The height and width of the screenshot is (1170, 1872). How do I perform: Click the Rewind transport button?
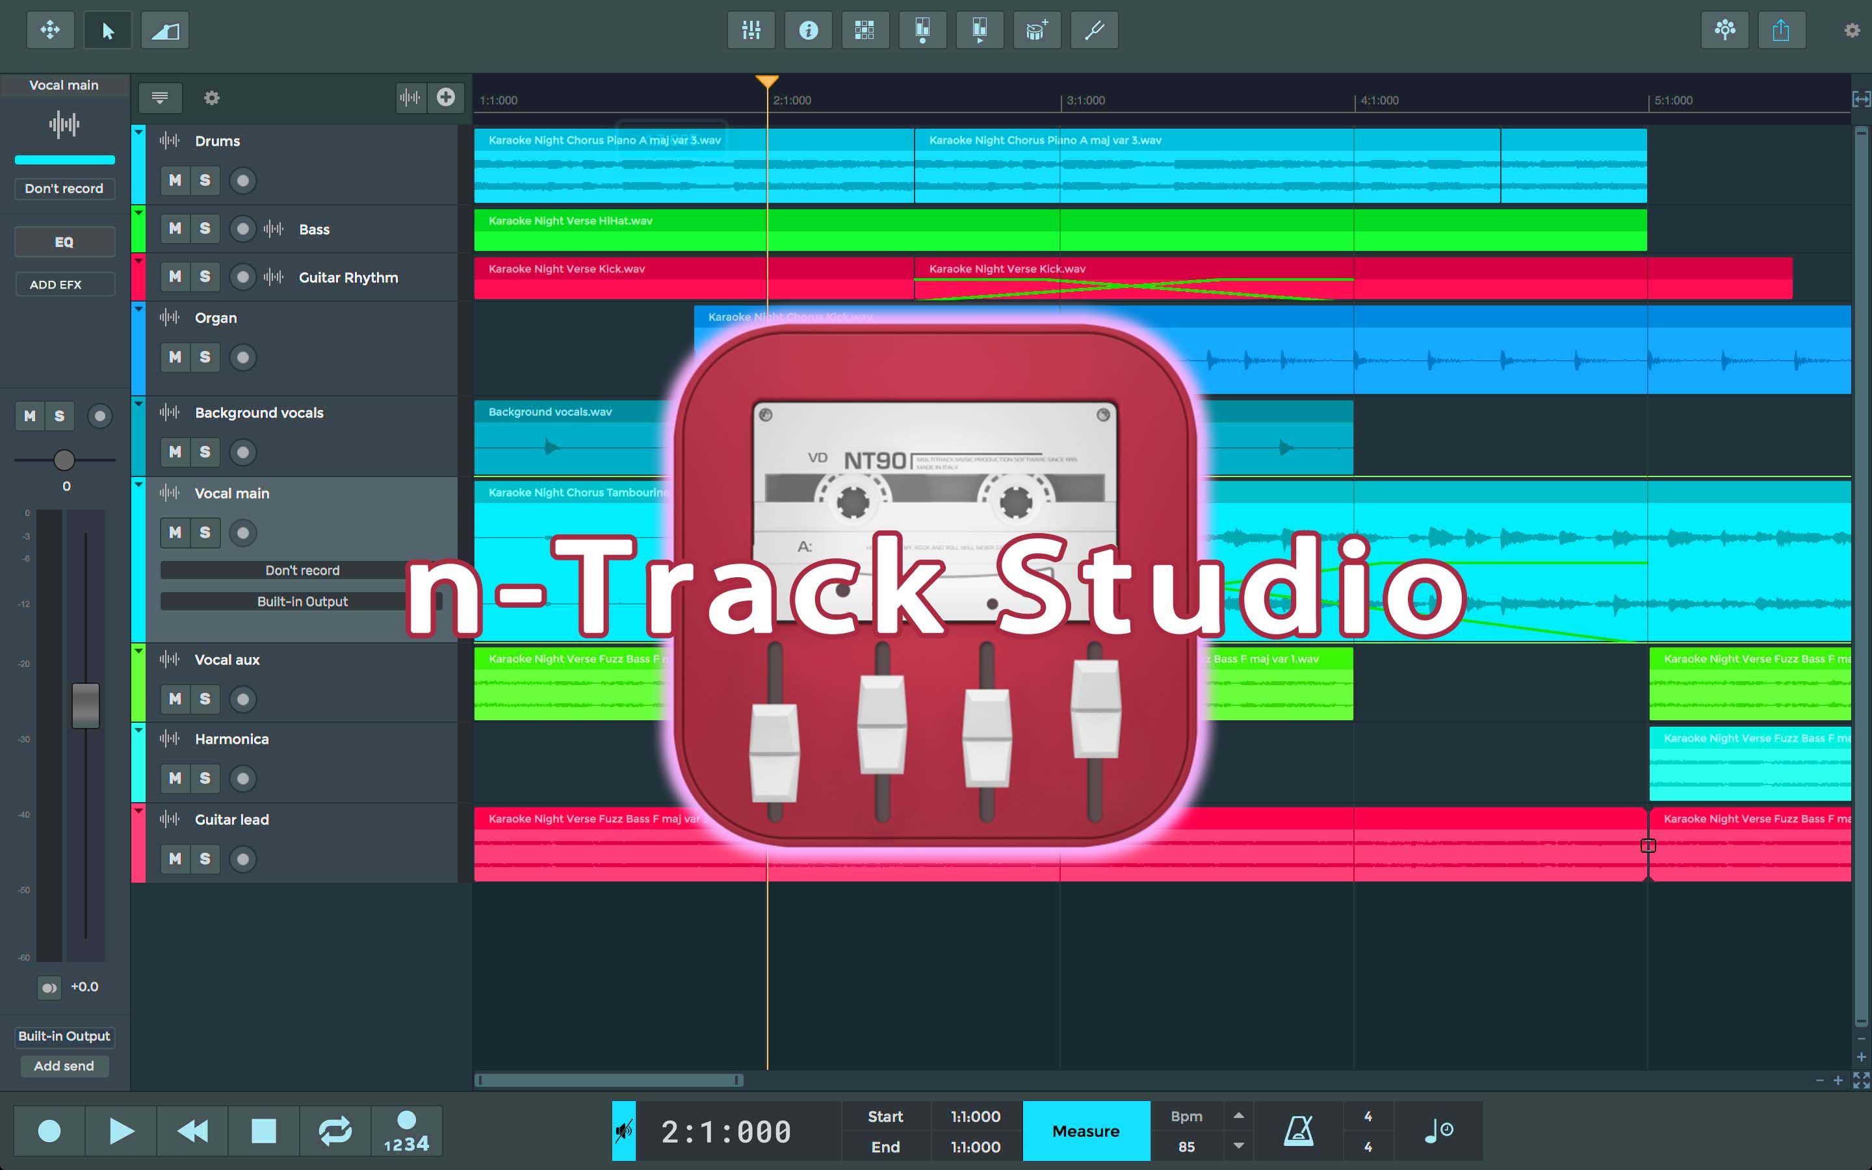click(x=192, y=1130)
